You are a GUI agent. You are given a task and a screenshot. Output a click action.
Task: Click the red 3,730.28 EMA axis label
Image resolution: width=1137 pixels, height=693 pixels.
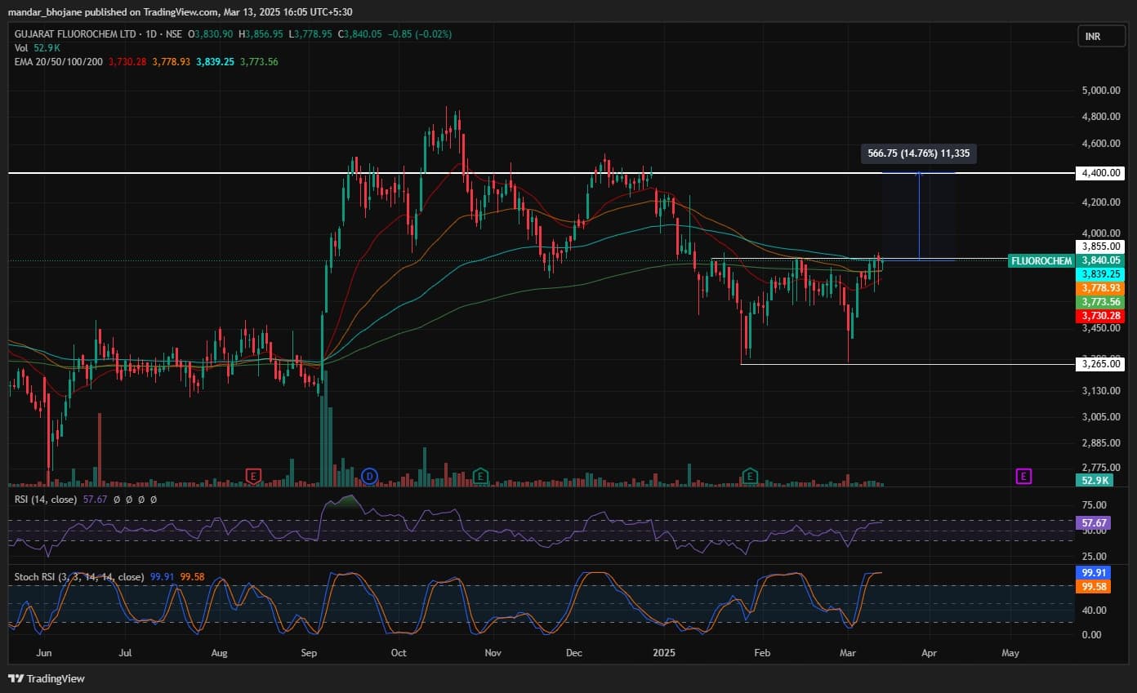1102,316
